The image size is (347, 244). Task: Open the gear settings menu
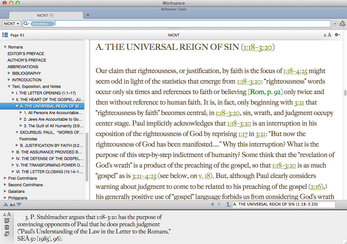[x=337, y=35]
